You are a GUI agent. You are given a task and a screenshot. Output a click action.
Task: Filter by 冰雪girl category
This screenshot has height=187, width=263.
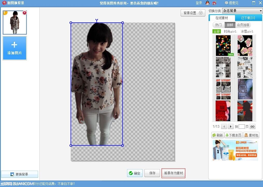click(247, 31)
